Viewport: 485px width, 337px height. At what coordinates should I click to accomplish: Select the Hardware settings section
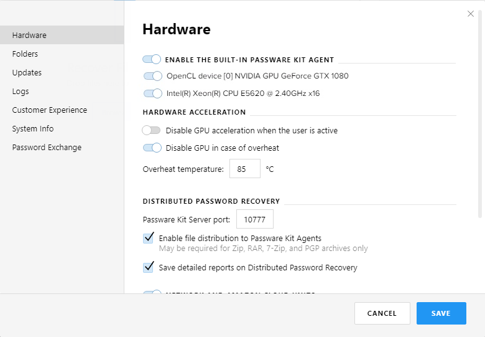pos(62,35)
